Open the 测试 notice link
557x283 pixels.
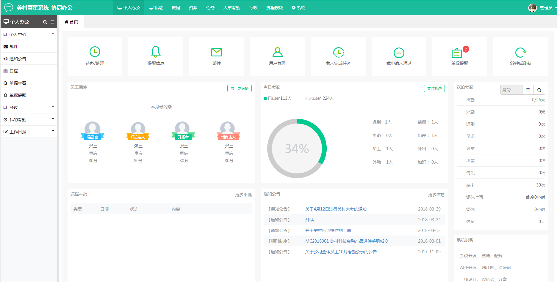pyautogui.click(x=309, y=220)
